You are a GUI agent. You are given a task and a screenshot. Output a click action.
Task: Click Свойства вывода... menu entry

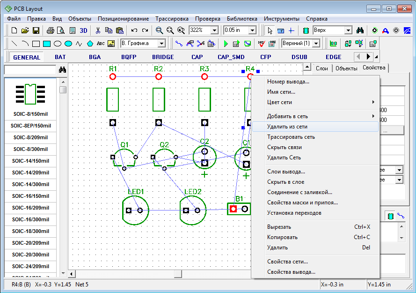(315, 272)
